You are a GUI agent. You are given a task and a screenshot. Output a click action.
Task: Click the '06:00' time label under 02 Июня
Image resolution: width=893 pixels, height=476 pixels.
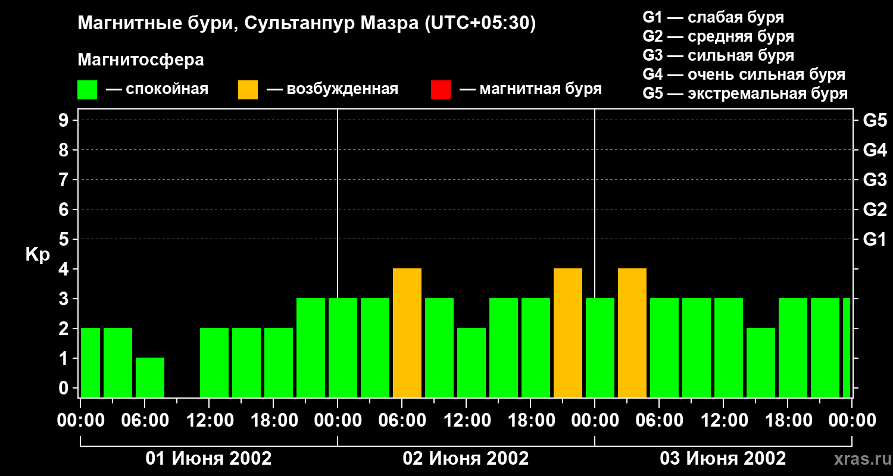pos(402,421)
